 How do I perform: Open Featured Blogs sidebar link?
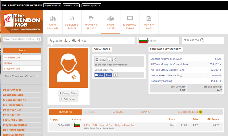click(x=13, y=120)
